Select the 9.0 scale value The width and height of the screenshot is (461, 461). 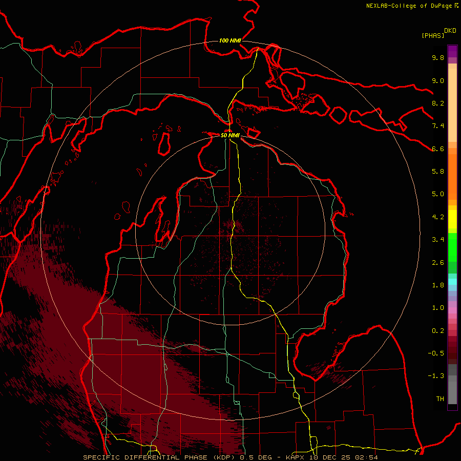438,80
